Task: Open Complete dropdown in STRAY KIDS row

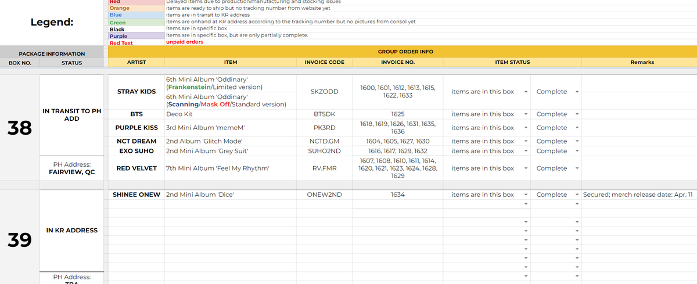Action: tap(577, 92)
